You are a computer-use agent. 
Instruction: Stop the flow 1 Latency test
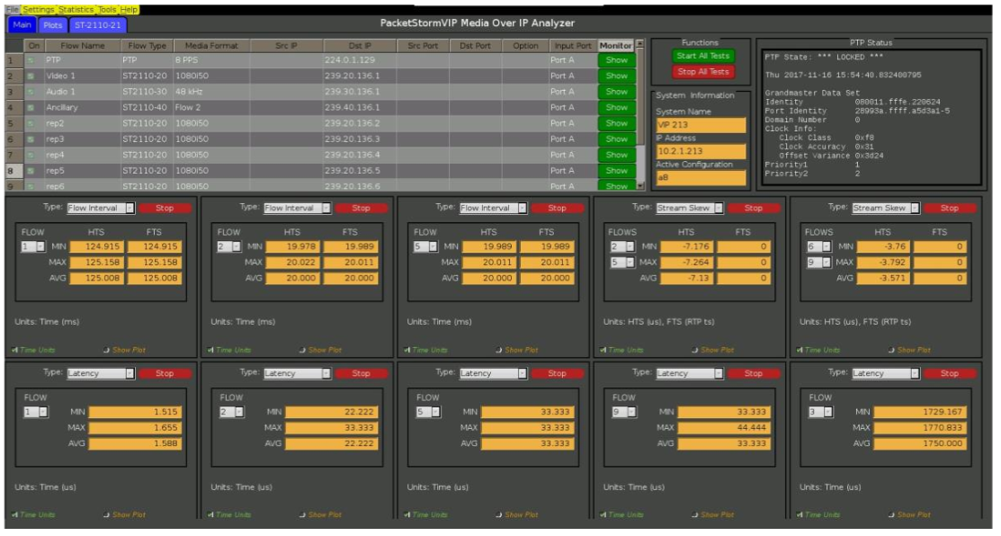click(164, 373)
